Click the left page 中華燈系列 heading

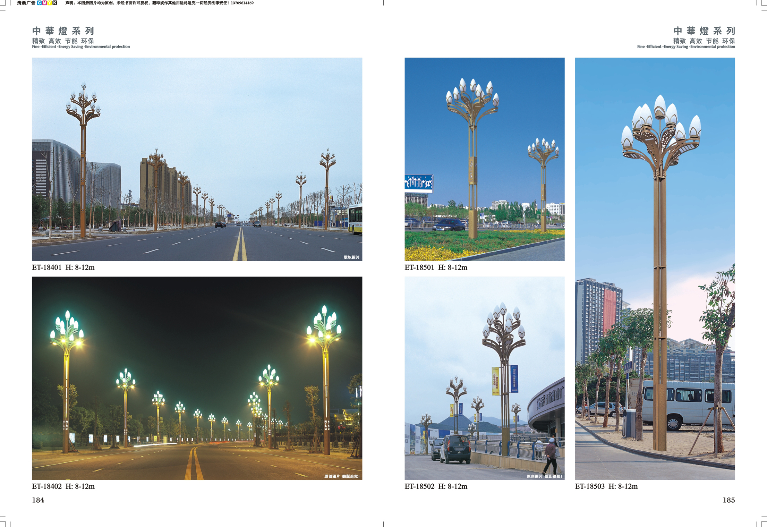63,31
